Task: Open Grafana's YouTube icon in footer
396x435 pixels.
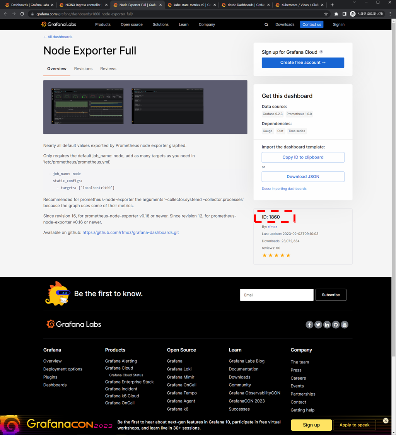Action: pyautogui.click(x=345, y=325)
